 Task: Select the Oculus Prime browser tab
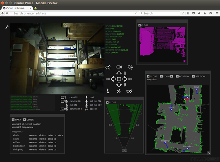(x=17, y=8)
